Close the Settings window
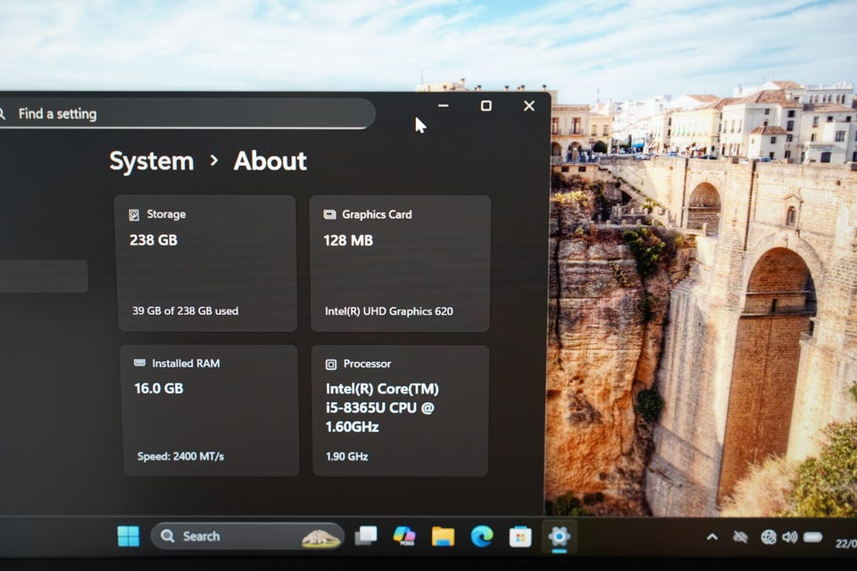Image resolution: width=857 pixels, height=571 pixels. (x=529, y=105)
